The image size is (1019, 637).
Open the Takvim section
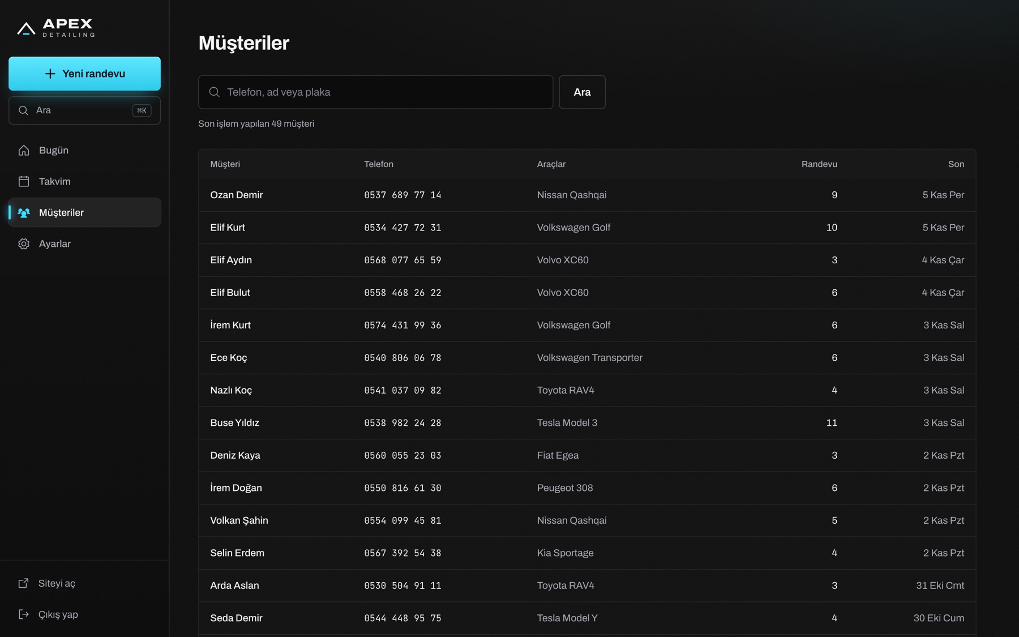click(x=84, y=181)
